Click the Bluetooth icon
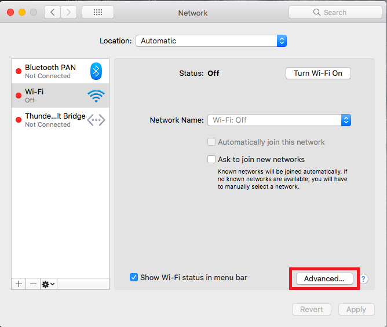The width and height of the screenshot is (387, 327). [96, 71]
